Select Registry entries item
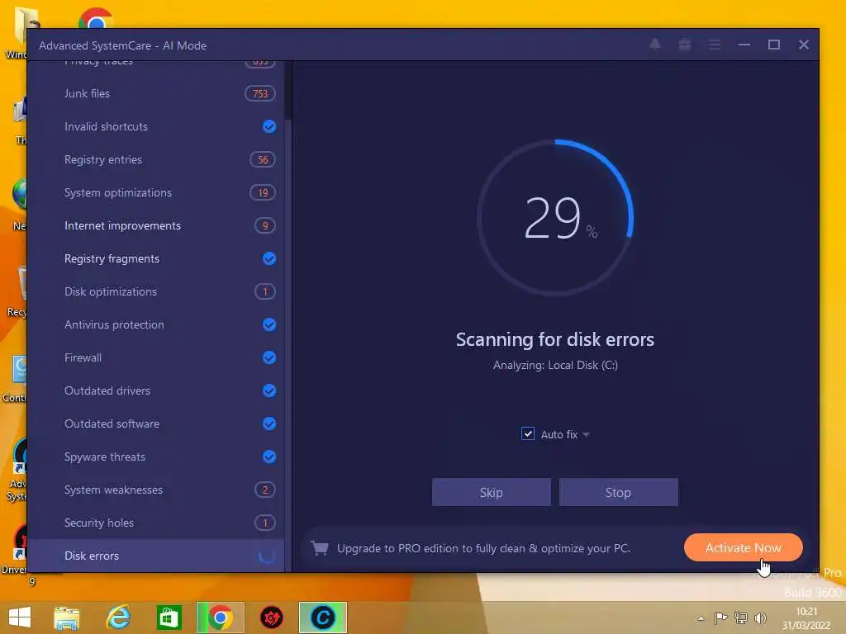846x634 pixels. pyautogui.click(x=156, y=159)
